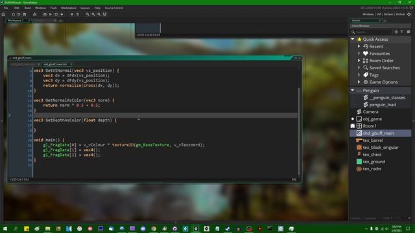Open the Help toolbar icon
The image size is (415, 233).
[x=78, y=14]
